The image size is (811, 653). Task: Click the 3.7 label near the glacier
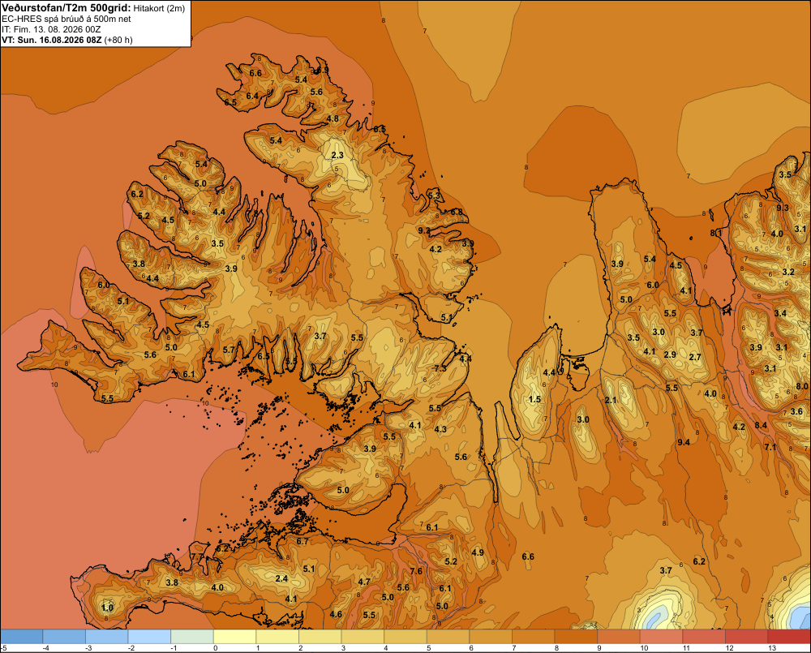tap(666, 570)
